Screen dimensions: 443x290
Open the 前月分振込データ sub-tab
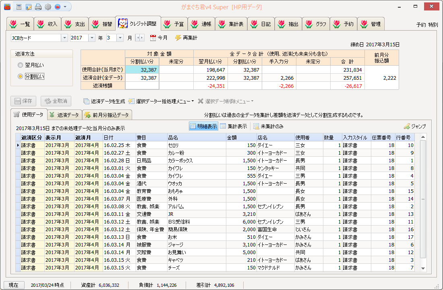pyautogui.click(x=108, y=115)
